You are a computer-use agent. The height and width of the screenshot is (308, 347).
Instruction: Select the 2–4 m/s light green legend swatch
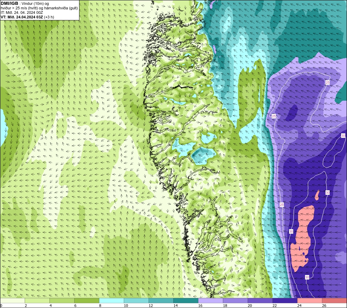coord(37,300)
